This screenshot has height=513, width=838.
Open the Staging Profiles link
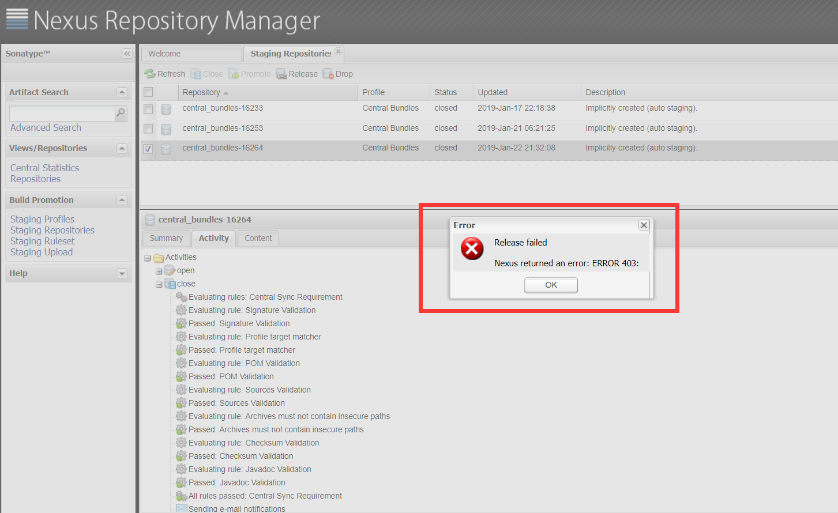pos(42,219)
